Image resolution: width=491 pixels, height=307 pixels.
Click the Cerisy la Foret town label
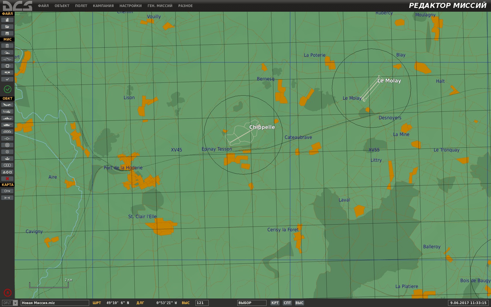(x=283, y=230)
